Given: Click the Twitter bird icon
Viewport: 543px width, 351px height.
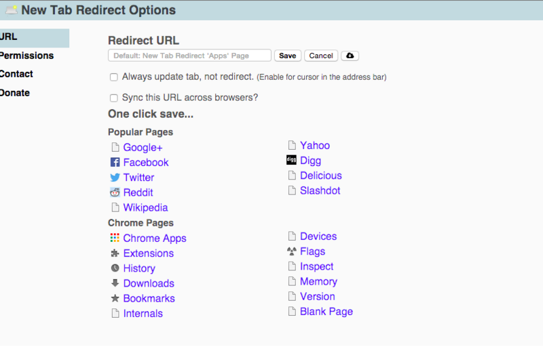Looking at the screenshot, I should tap(115, 178).
